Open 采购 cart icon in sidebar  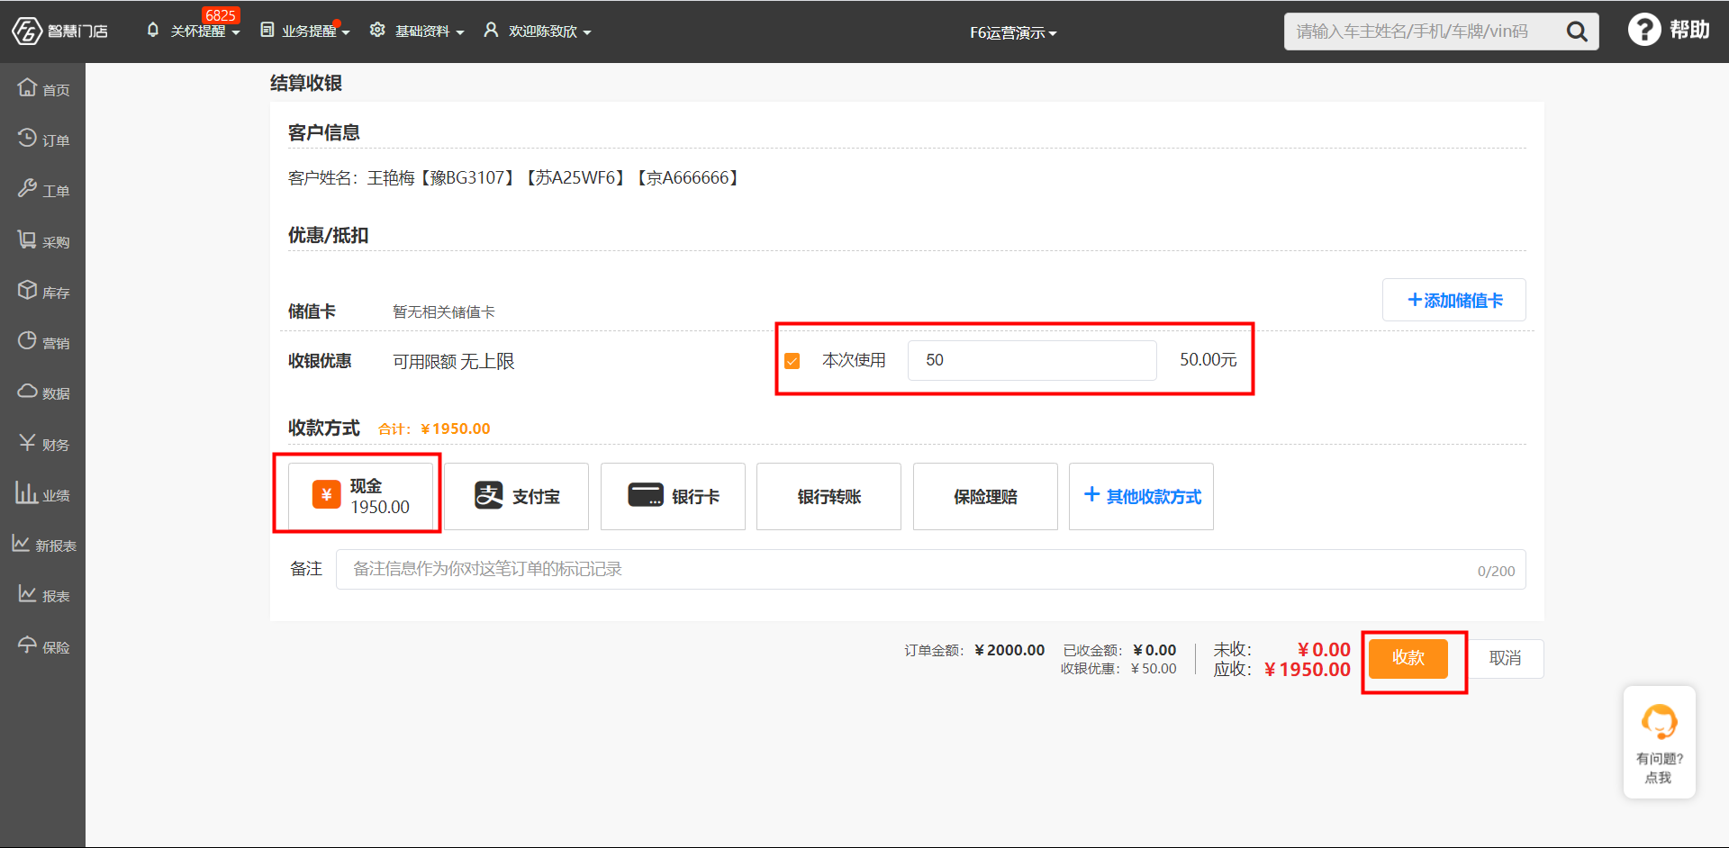pyautogui.click(x=27, y=239)
